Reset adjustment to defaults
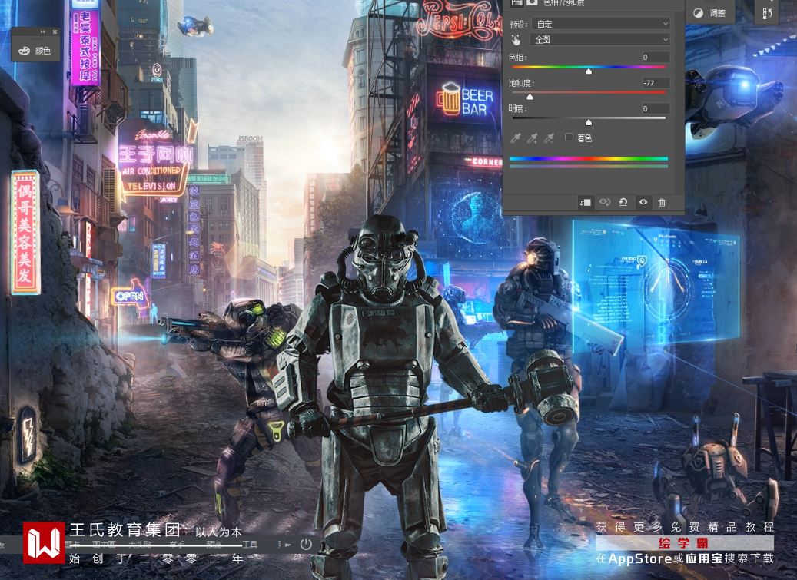 point(623,202)
